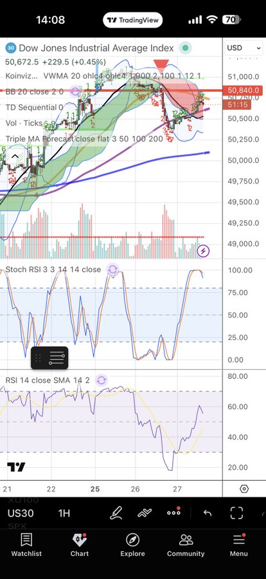Image resolution: width=266 pixels, height=579 pixels.
Task: Select the RSI 14 close SMA legend
Action: click(x=48, y=380)
